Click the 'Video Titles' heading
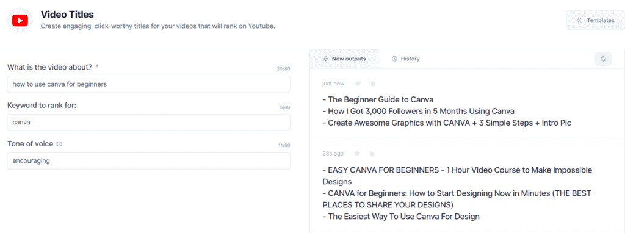The image size is (625, 233). click(x=67, y=15)
